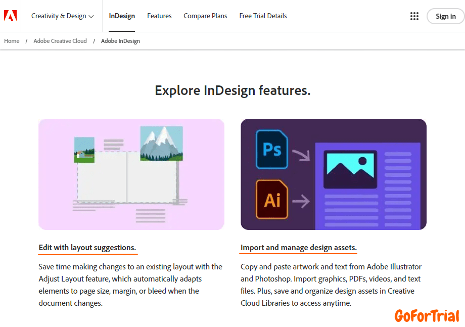Click the image placeholder in purple document
This screenshot has width=465, height=327.
pos(350,169)
